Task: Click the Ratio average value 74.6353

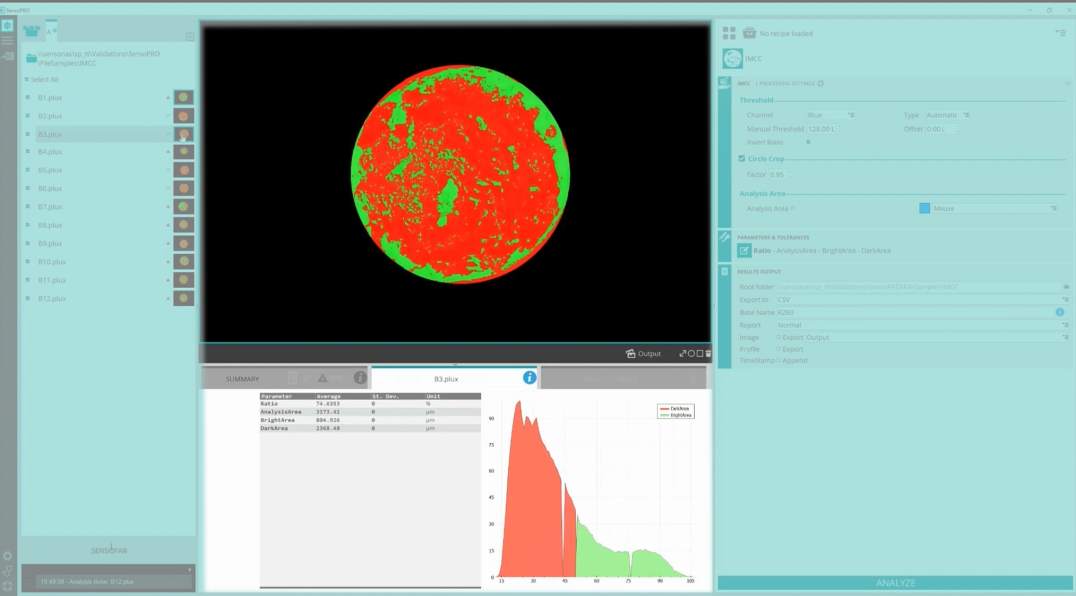Action: (328, 403)
